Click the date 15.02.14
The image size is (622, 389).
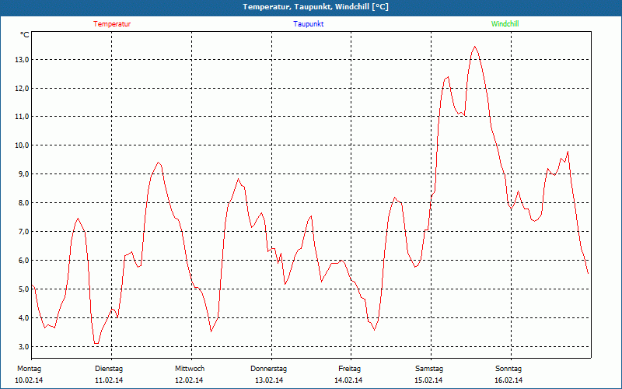click(428, 380)
